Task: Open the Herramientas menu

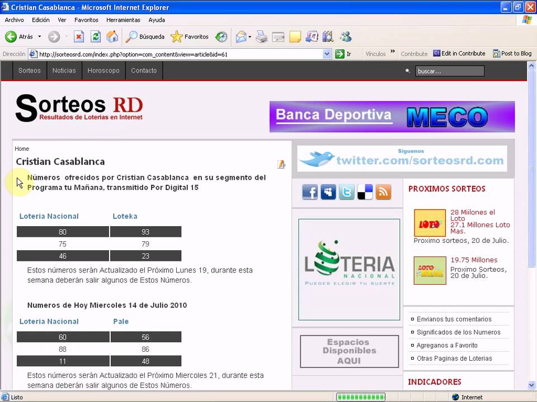Action: pyautogui.click(x=123, y=20)
